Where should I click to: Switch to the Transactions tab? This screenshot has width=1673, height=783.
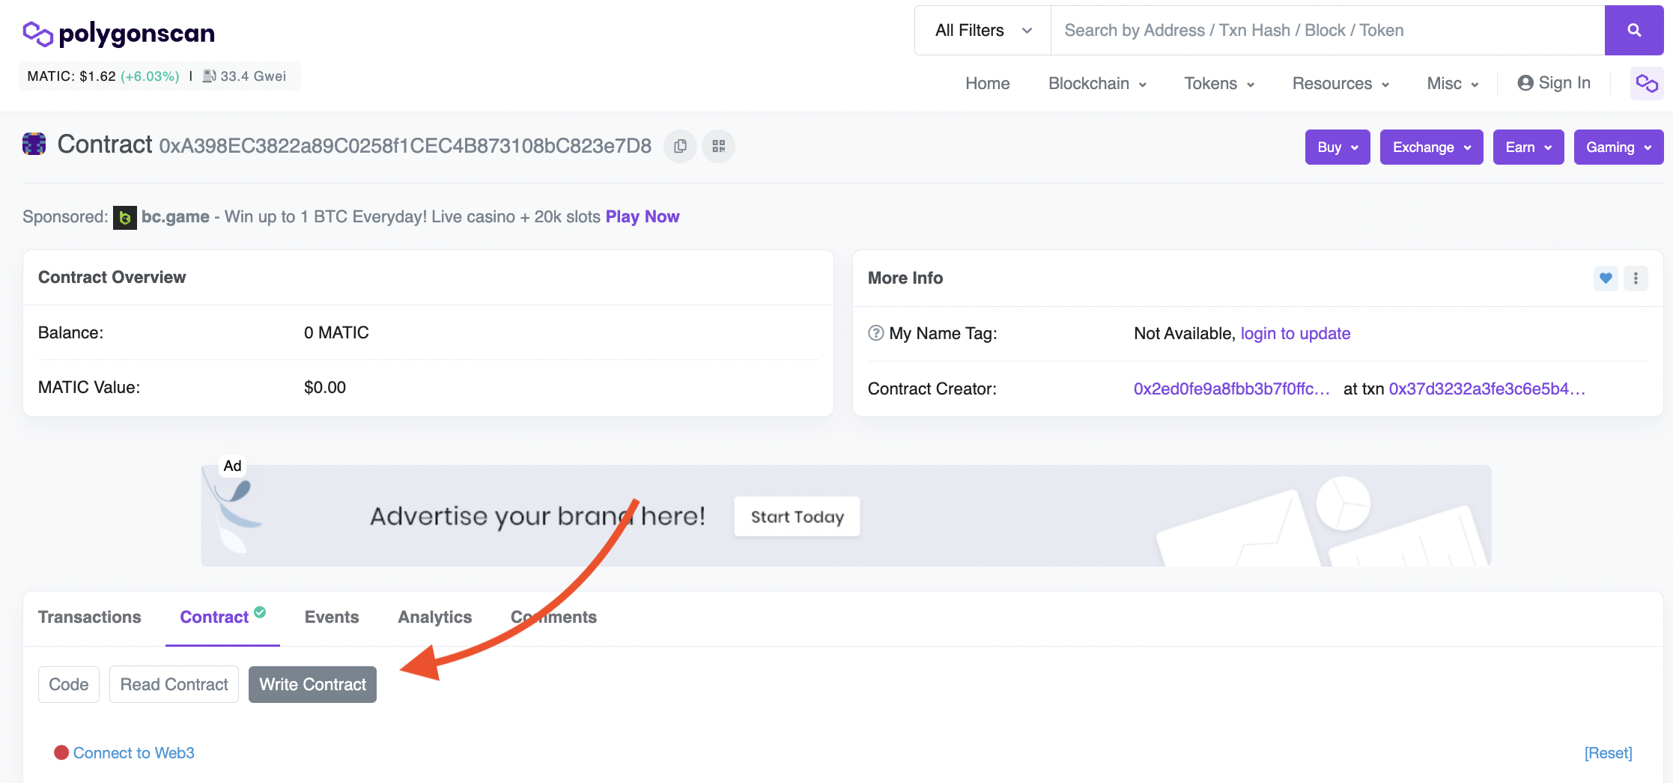point(90,617)
